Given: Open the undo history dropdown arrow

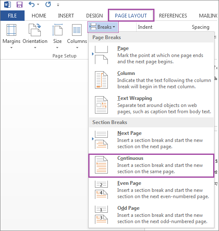Looking at the screenshot, I should (x=38, y=5).
